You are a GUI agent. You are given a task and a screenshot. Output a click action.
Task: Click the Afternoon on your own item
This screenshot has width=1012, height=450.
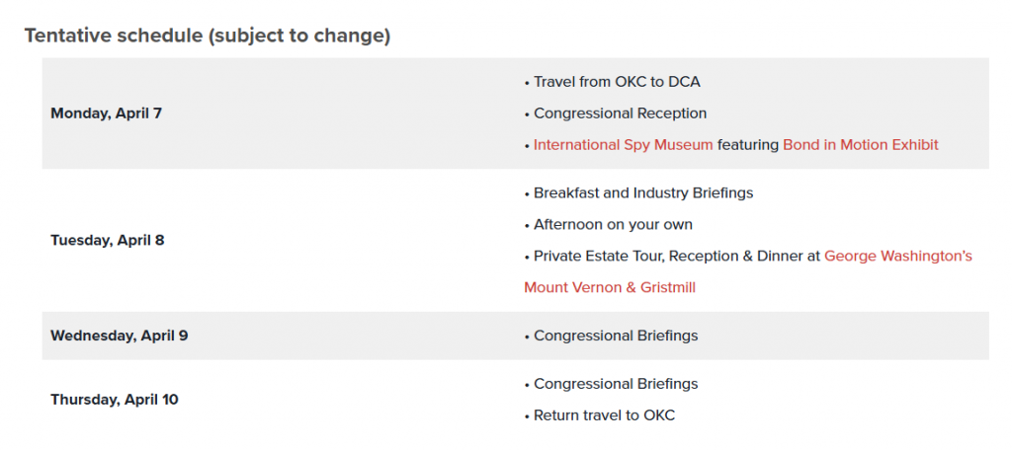[613, 225]
